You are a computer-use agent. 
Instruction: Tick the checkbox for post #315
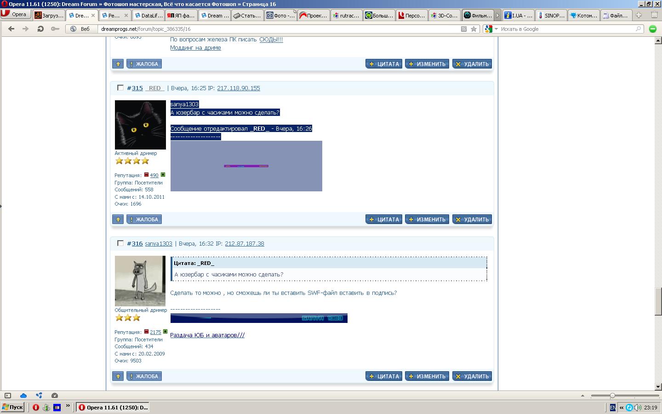click(120, 88)
